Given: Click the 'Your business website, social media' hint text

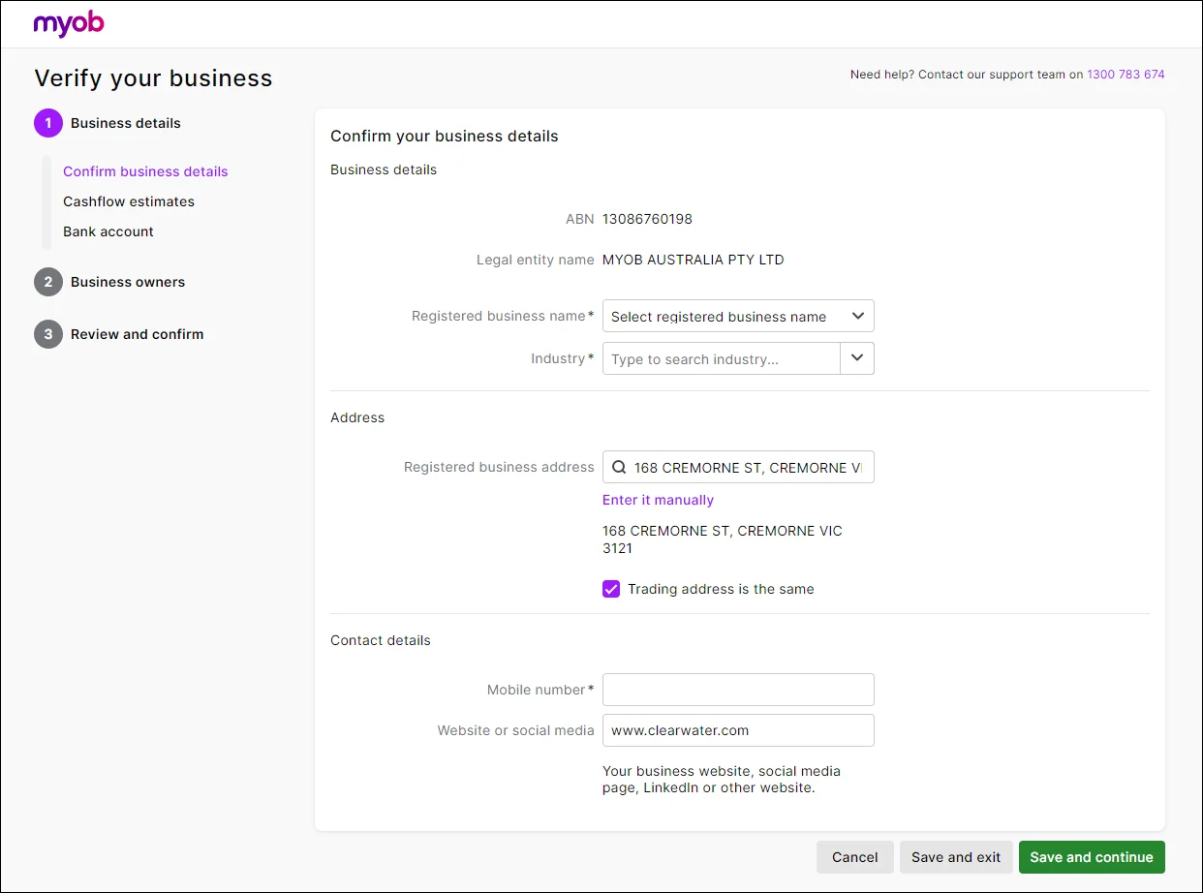Looking at the screenshot, I should (722, 780).
